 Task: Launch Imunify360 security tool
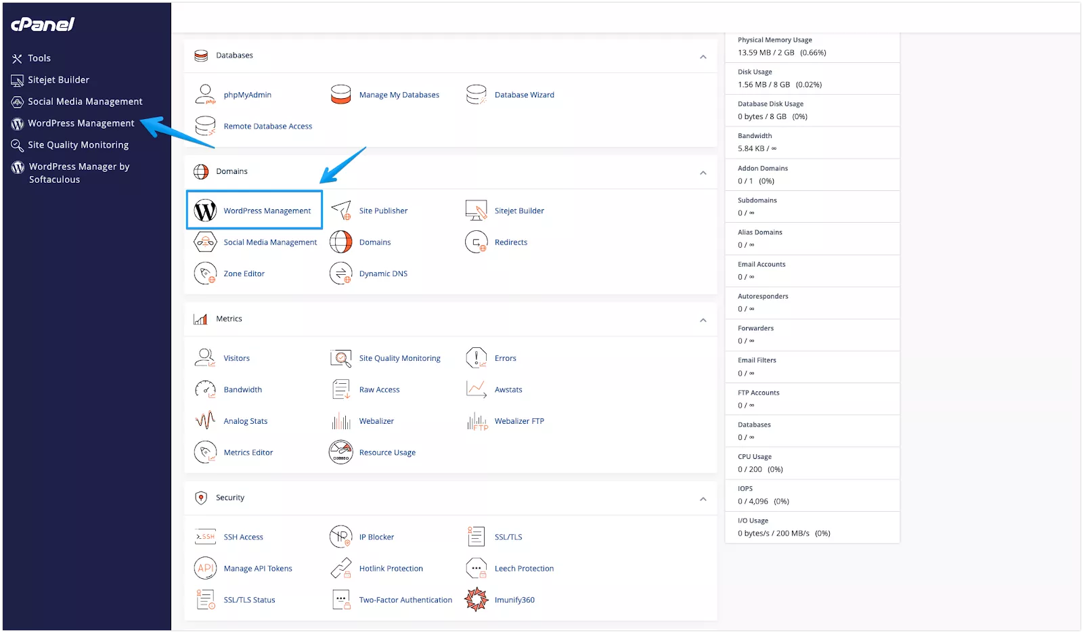pyautogui.click(x=516, y=600)
